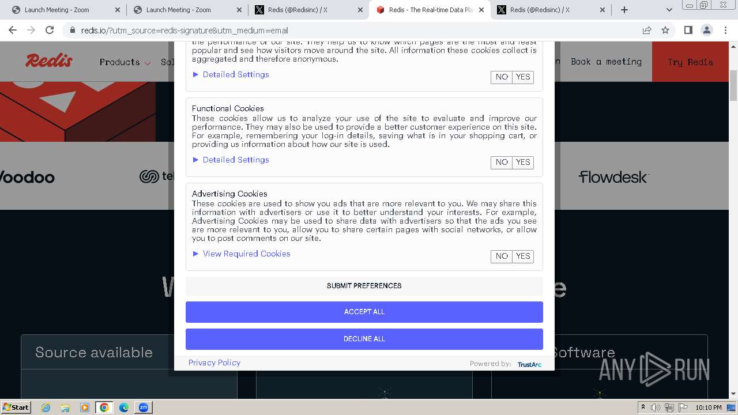Select NO for Functional Cookies
Screen dimensions: 738x415
(x=502, y=163)
